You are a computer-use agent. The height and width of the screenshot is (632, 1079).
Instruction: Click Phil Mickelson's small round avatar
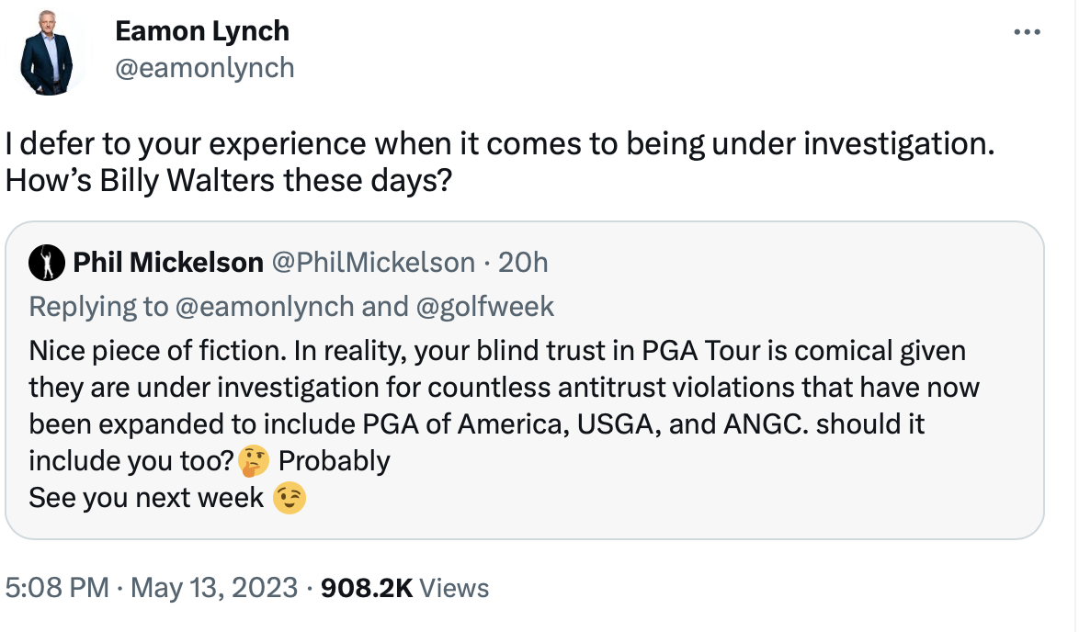click(x=45, y=264)
